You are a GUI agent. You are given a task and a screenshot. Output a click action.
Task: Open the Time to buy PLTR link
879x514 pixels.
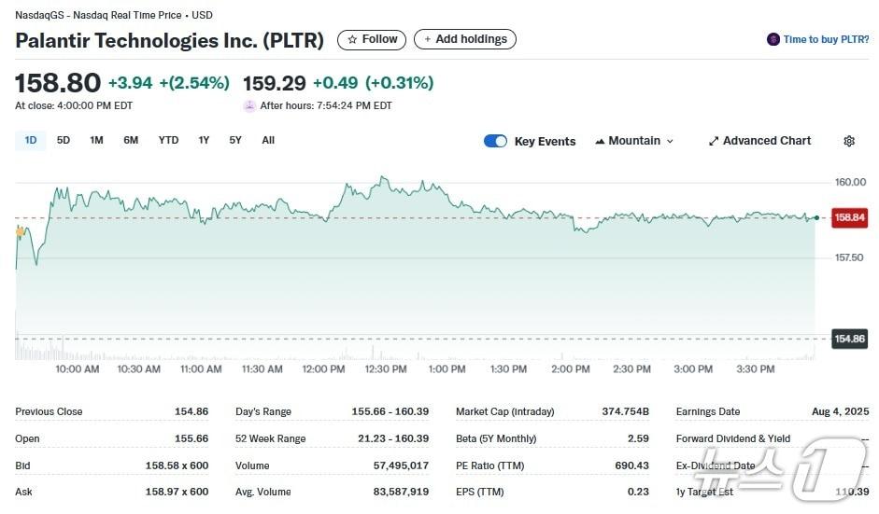pos(826,39)
